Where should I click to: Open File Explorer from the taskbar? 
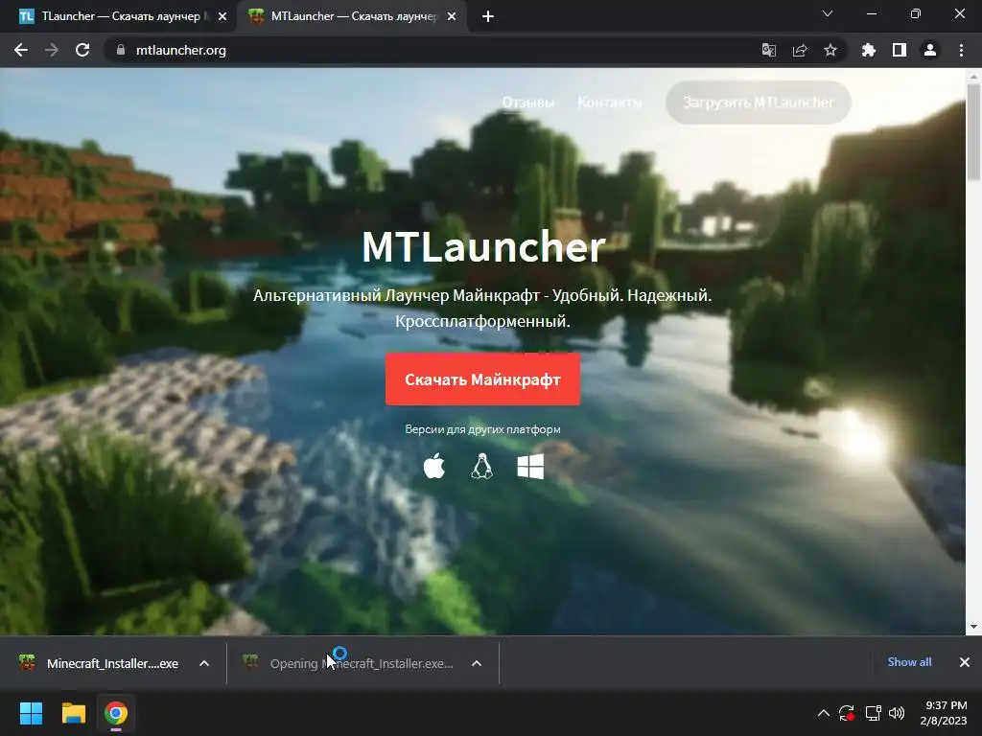tap(73, 713)
